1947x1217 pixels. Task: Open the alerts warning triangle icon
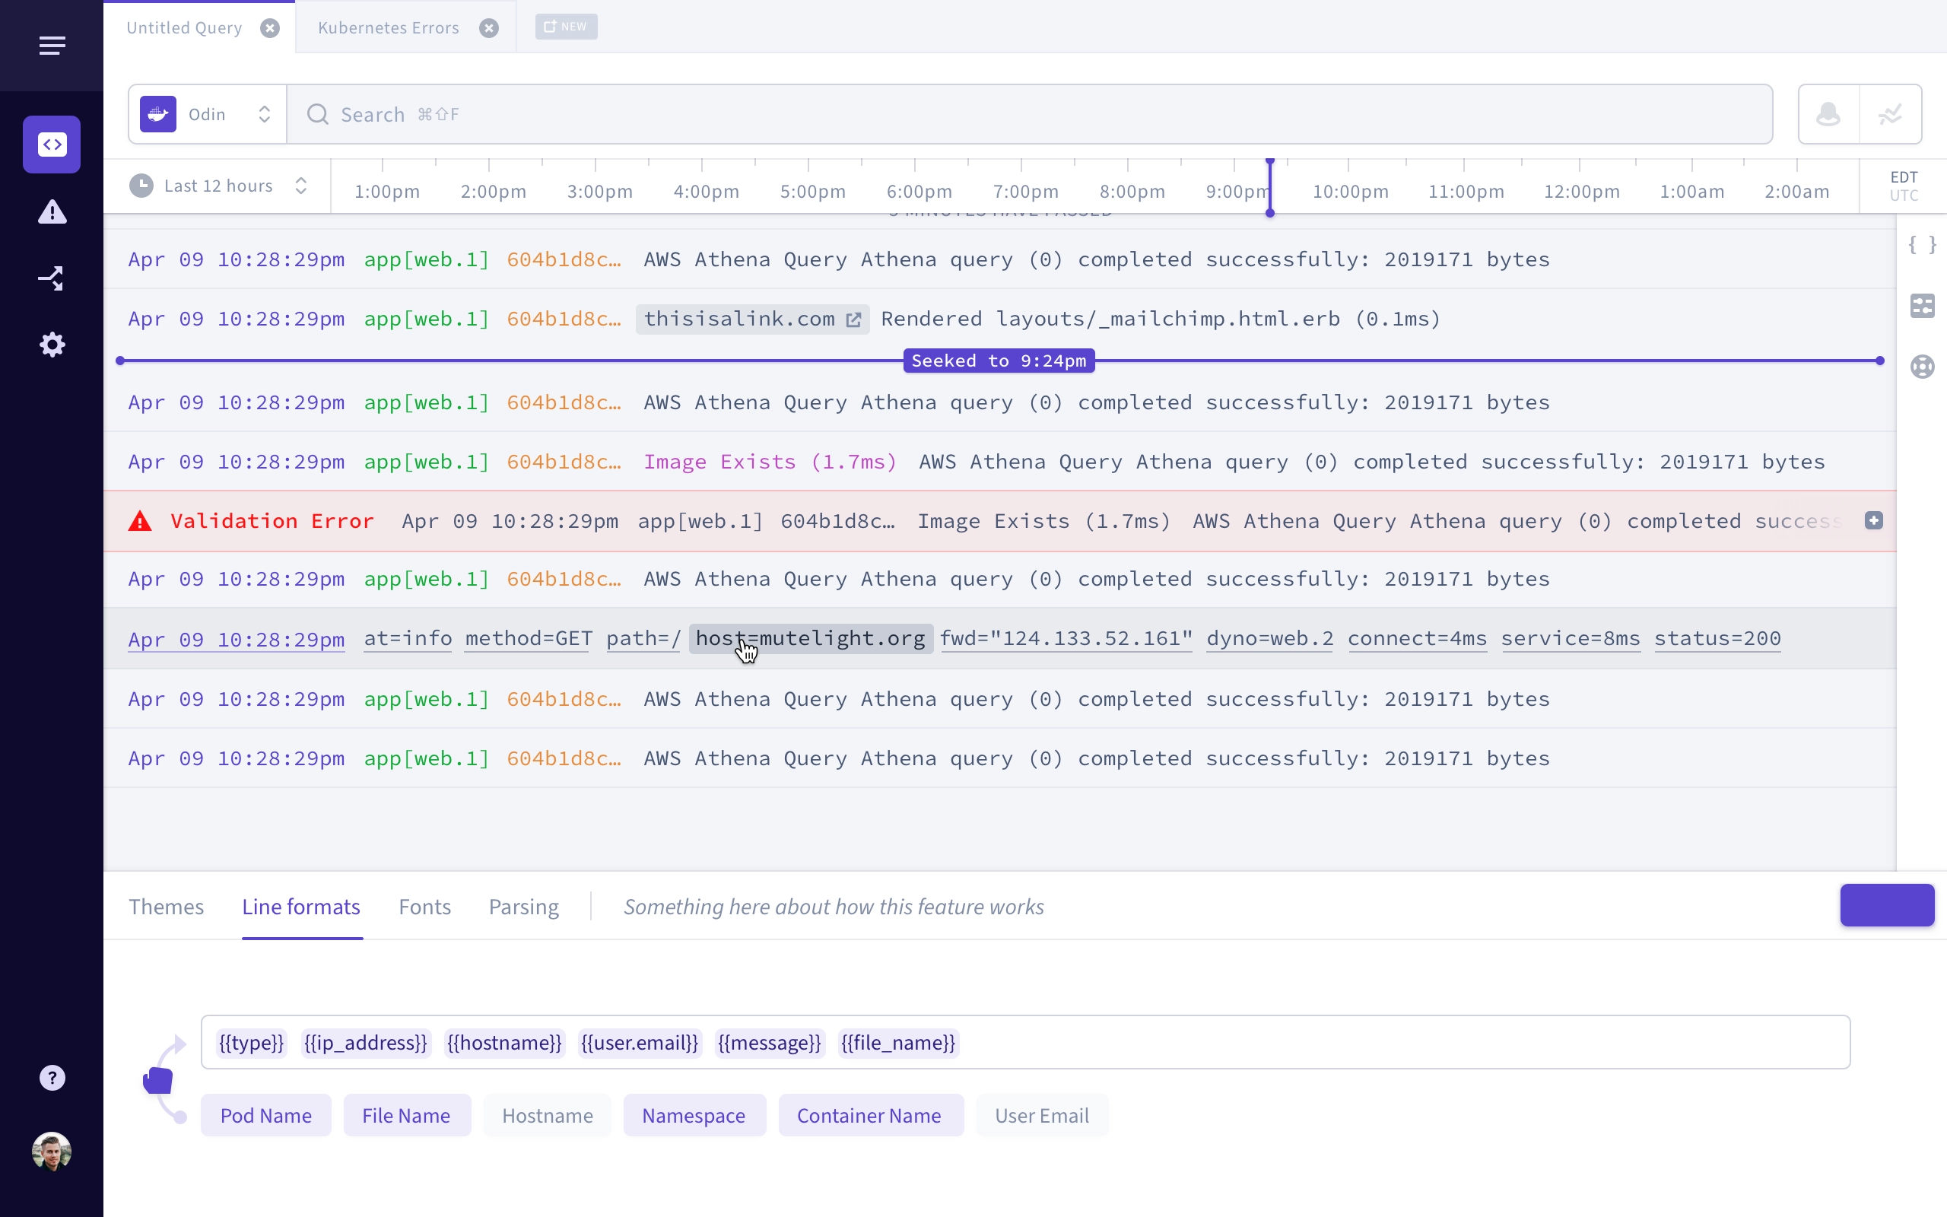point(52,211)
